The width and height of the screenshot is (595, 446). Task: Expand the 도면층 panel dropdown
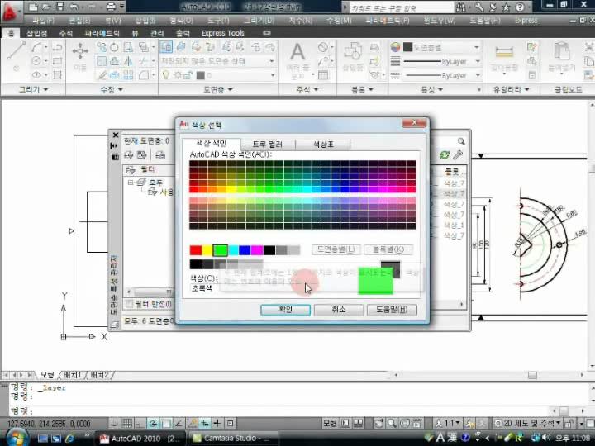(218, 89)
